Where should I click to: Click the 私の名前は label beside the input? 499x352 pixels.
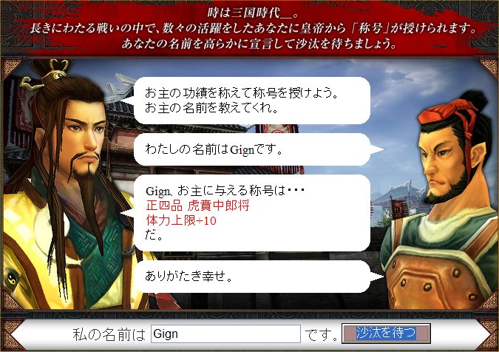click(x=109, y=334)
